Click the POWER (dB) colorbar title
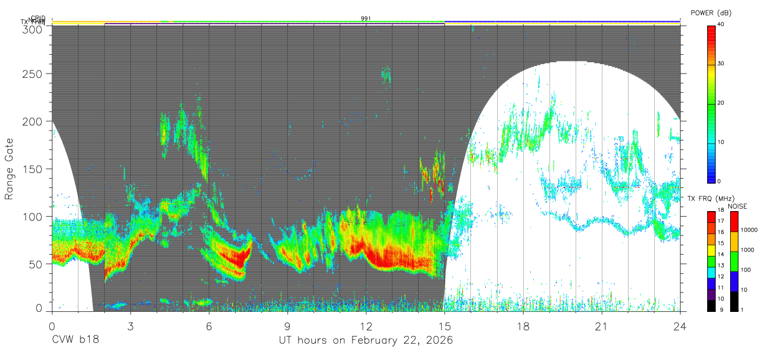 [x=710, y=12]
